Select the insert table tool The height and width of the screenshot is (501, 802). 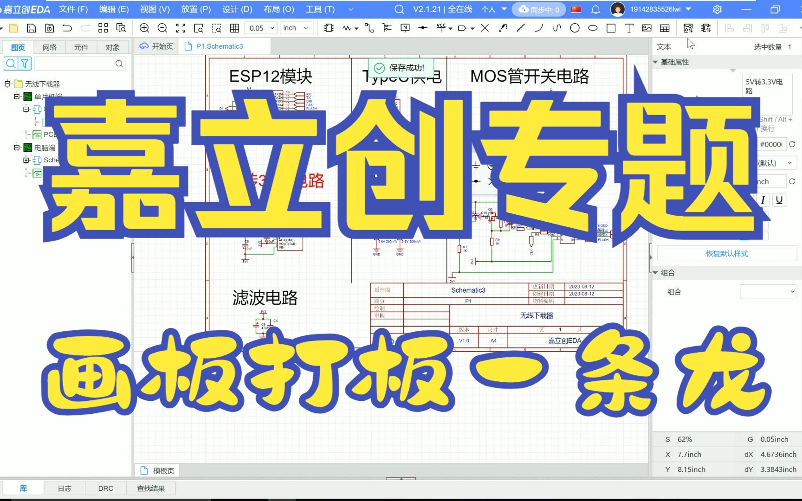tap(665, 28)
